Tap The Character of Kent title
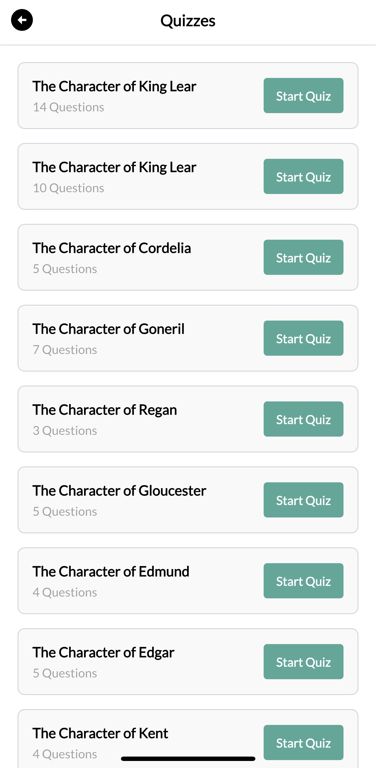Viewport: 376px width, 768px height. pos(100,733)
